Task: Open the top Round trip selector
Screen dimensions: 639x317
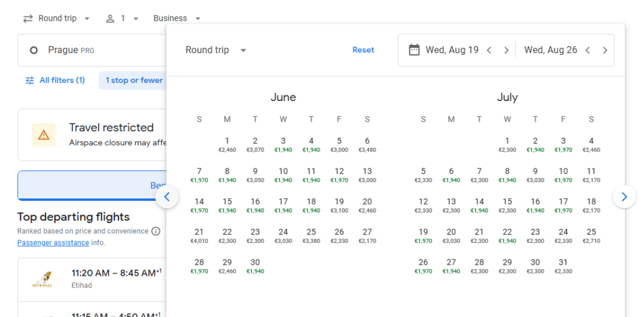Action: point(57,19)
